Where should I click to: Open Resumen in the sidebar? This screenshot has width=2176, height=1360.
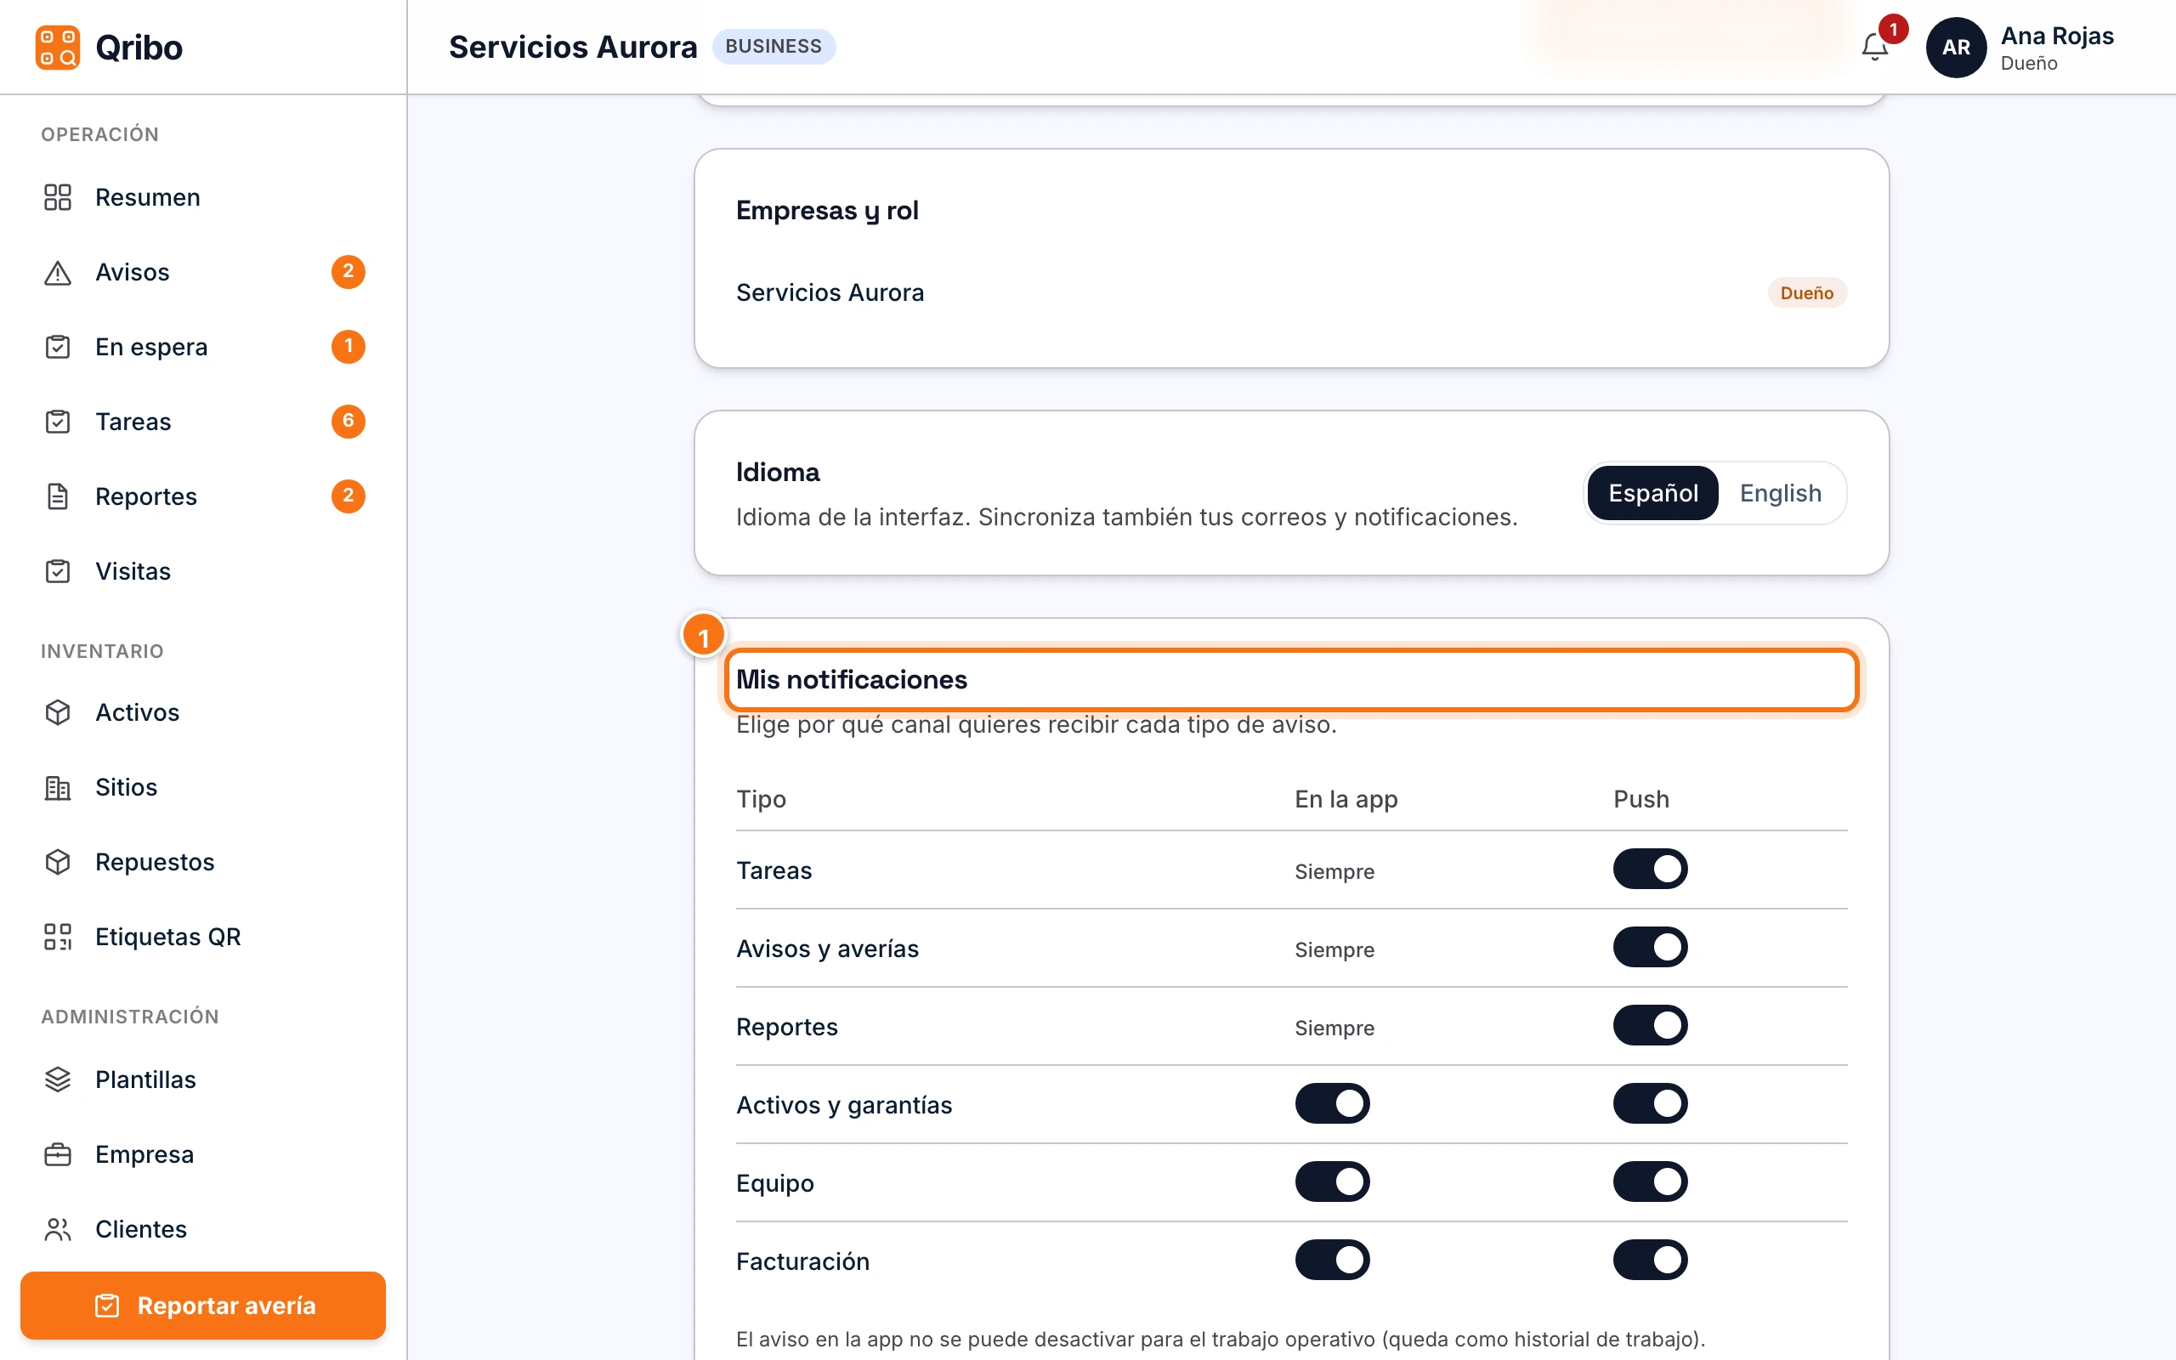[x=203, y=197]
